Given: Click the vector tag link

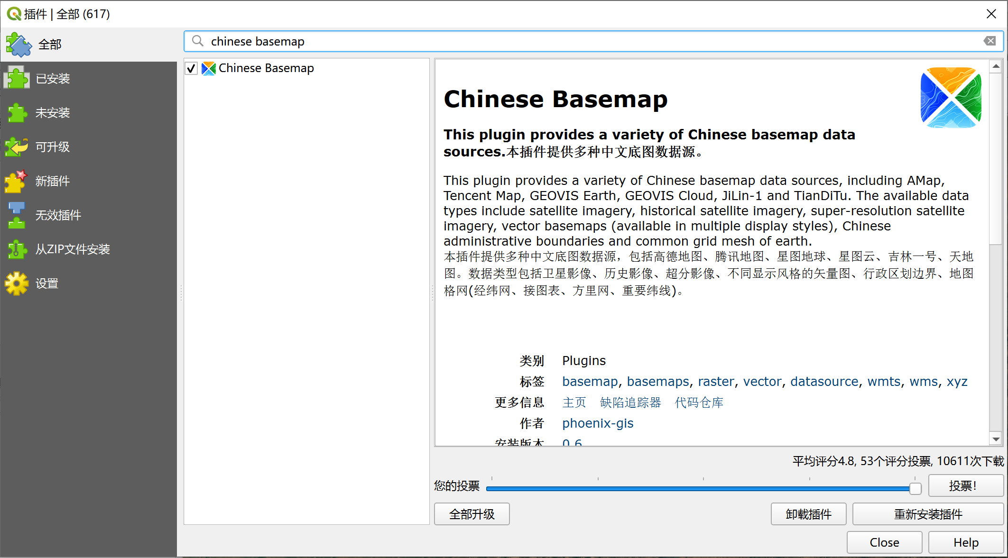Looking at the screenshot, I should coord(762,382).
